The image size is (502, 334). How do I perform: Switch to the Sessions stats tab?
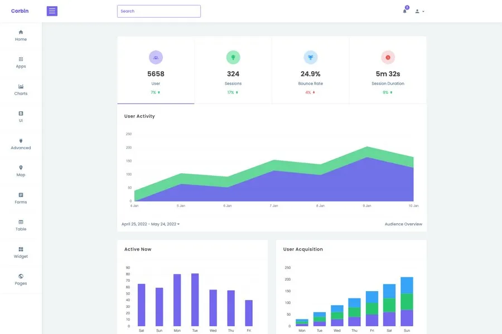[x=233, y=71]
